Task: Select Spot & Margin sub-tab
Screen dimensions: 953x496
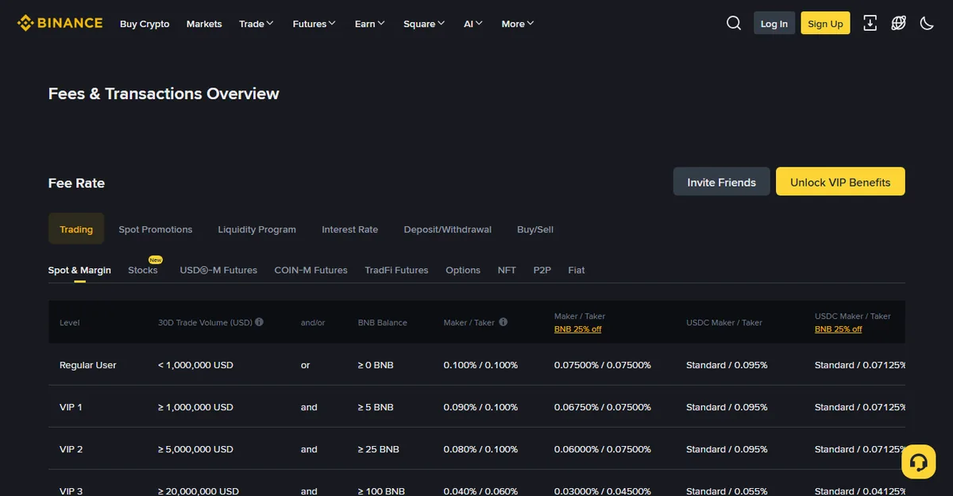Action: [x=79, y=270]
